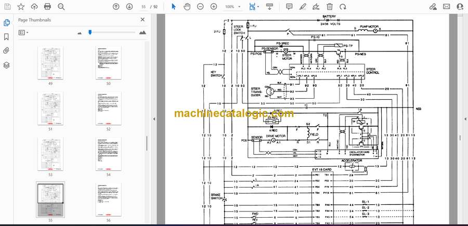Adjust the thumbnail size slider

[x=90, y=32]
